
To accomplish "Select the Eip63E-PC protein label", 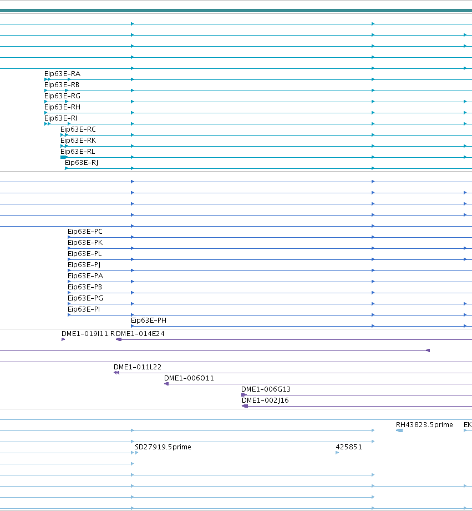I will 85,232.
